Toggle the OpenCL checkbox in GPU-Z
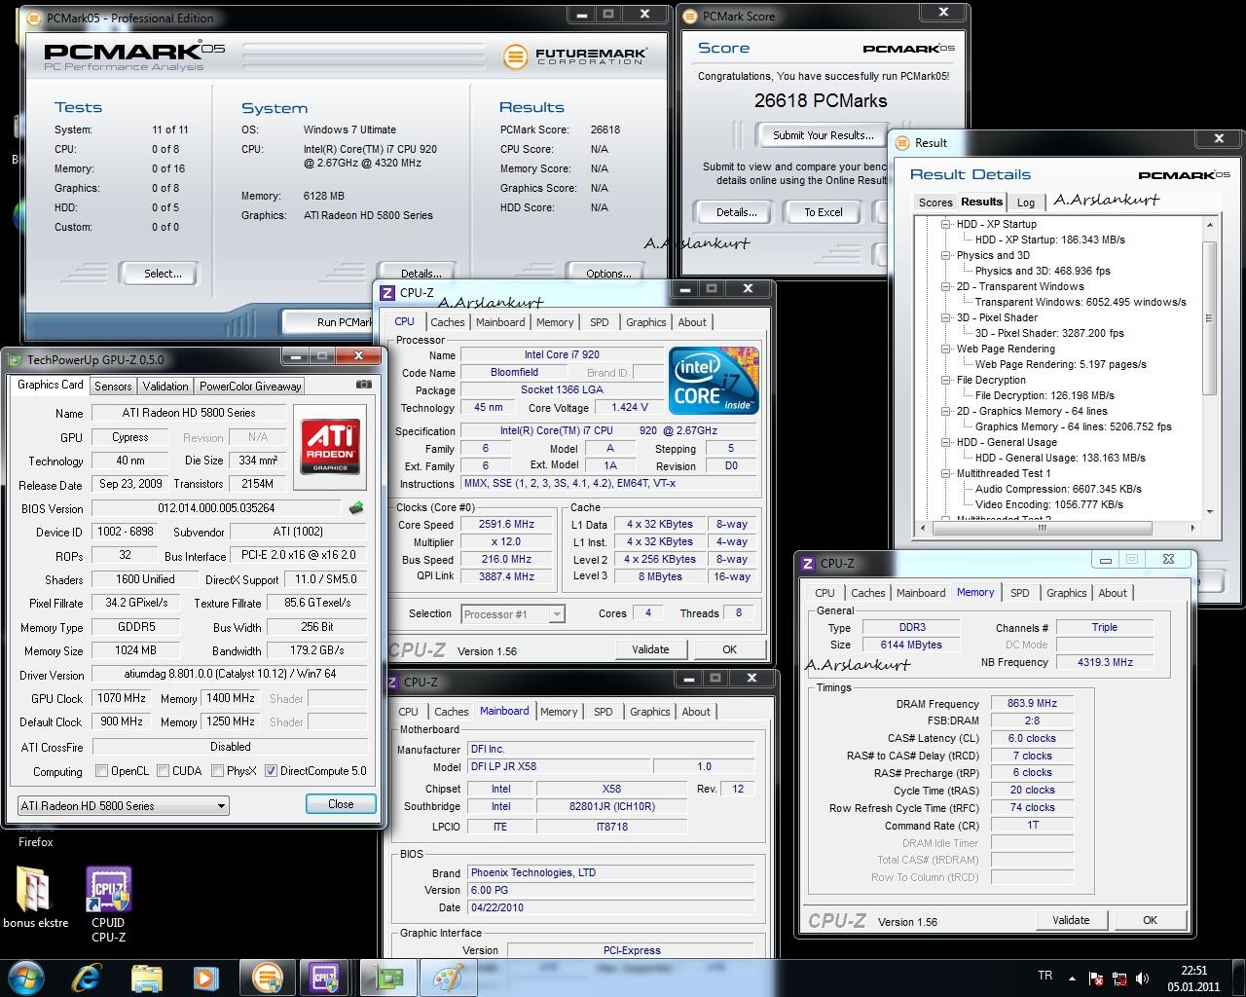The height and width of the screenshot is (997, 1246). pyautogui.click(x=101, y=771)
